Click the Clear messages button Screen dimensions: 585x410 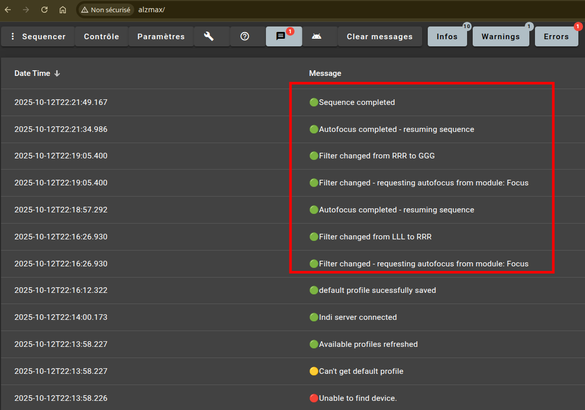[x=380, y=37]
